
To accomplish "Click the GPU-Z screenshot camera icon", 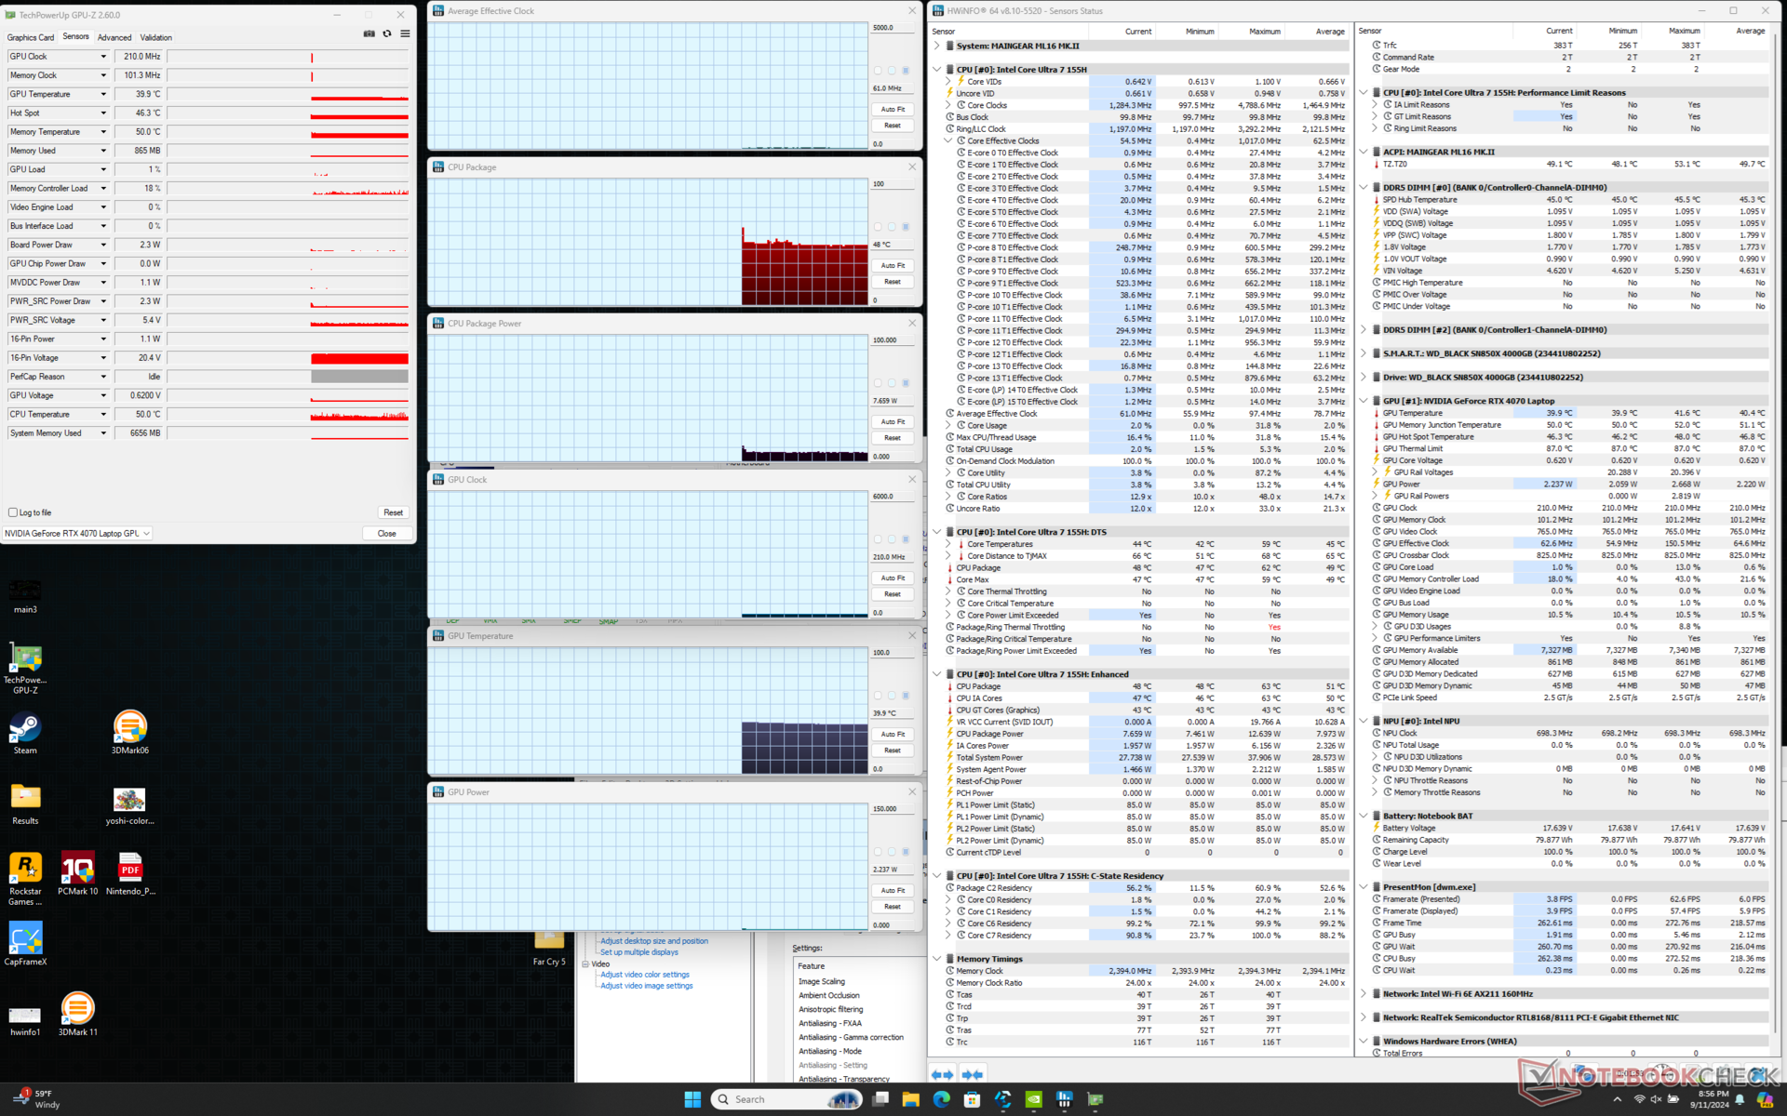I will (369, 33).
